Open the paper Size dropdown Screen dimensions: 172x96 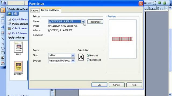pyautogui.click(x=73, y=55)
